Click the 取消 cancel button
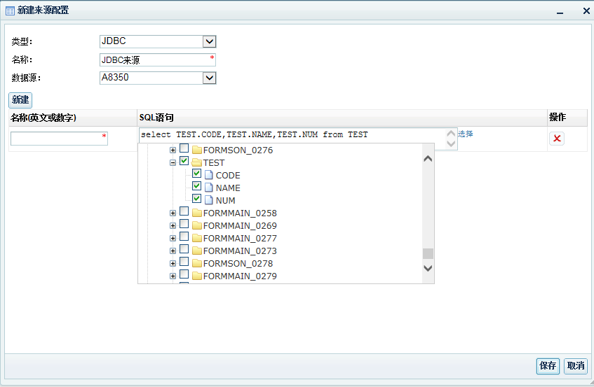Image resolution: width=594 pixels, height=387 pixels. tap(576, 366)
